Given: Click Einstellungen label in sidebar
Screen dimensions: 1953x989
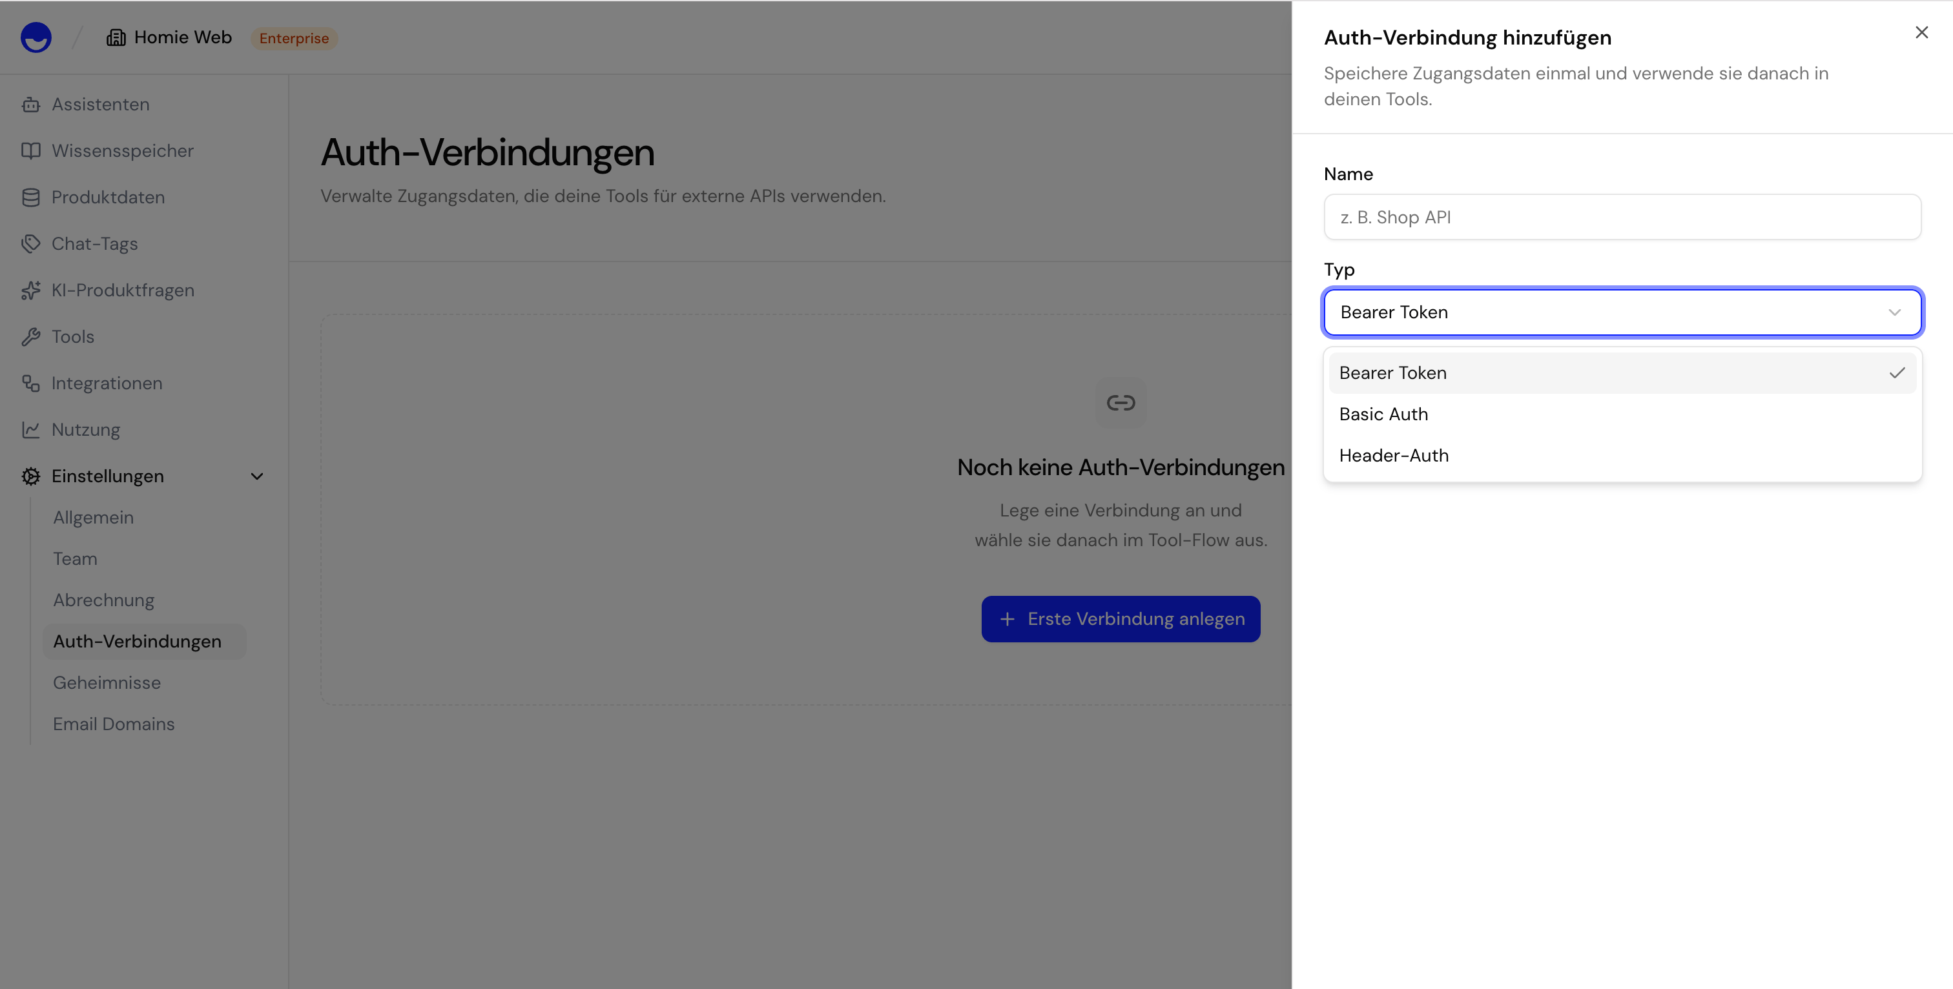Looking at the screenshot, I should (x=108, y=476).
